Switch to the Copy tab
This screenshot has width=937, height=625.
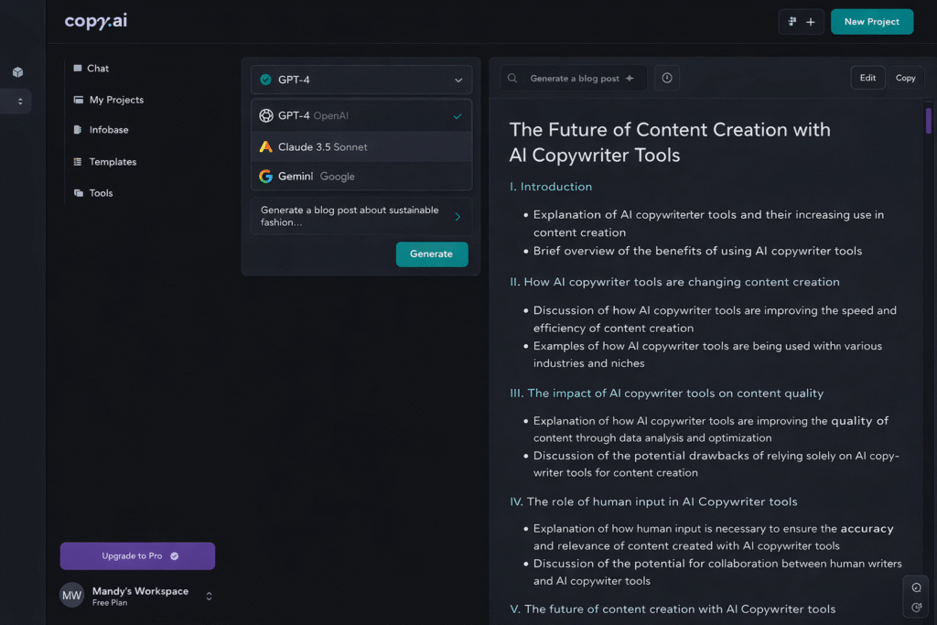click(x=905, y=78)
